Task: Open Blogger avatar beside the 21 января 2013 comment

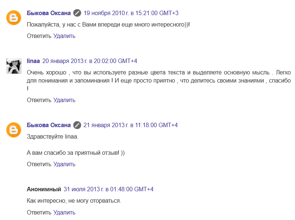Action: (x=14, y=130)
